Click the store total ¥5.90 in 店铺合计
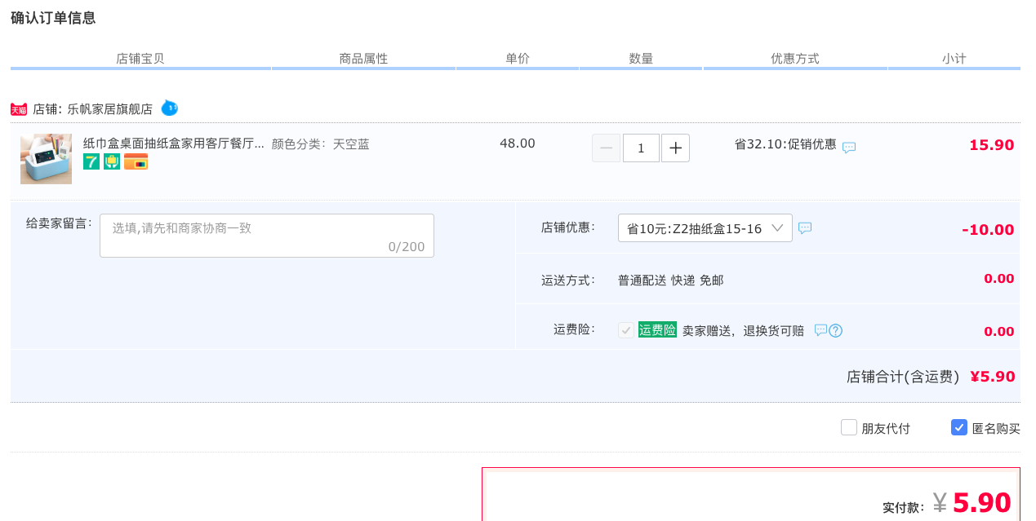1036x521 pixels. coord(993,377)
